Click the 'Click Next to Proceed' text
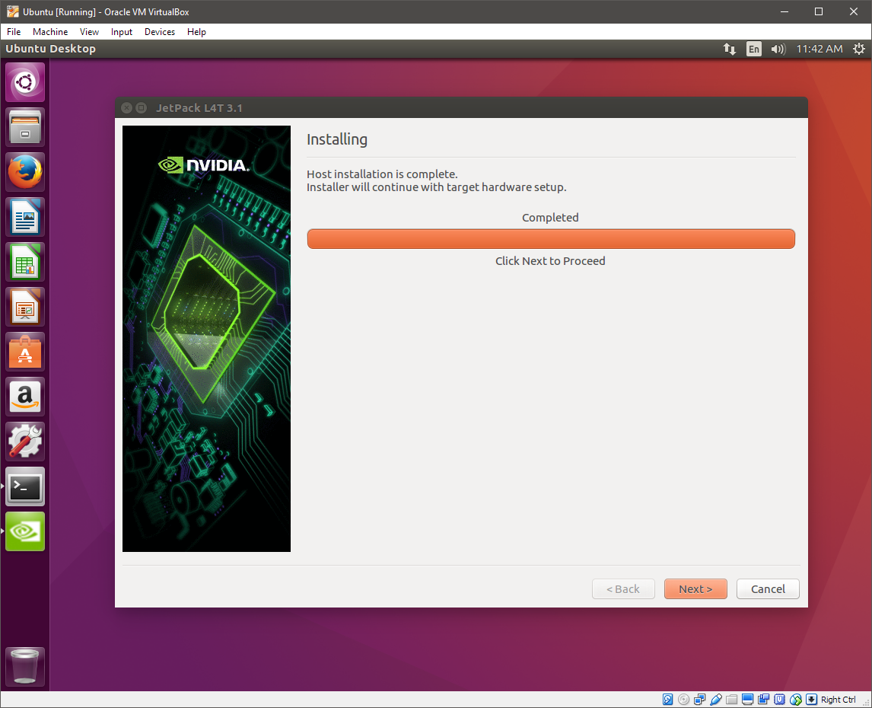 [550, 261]
